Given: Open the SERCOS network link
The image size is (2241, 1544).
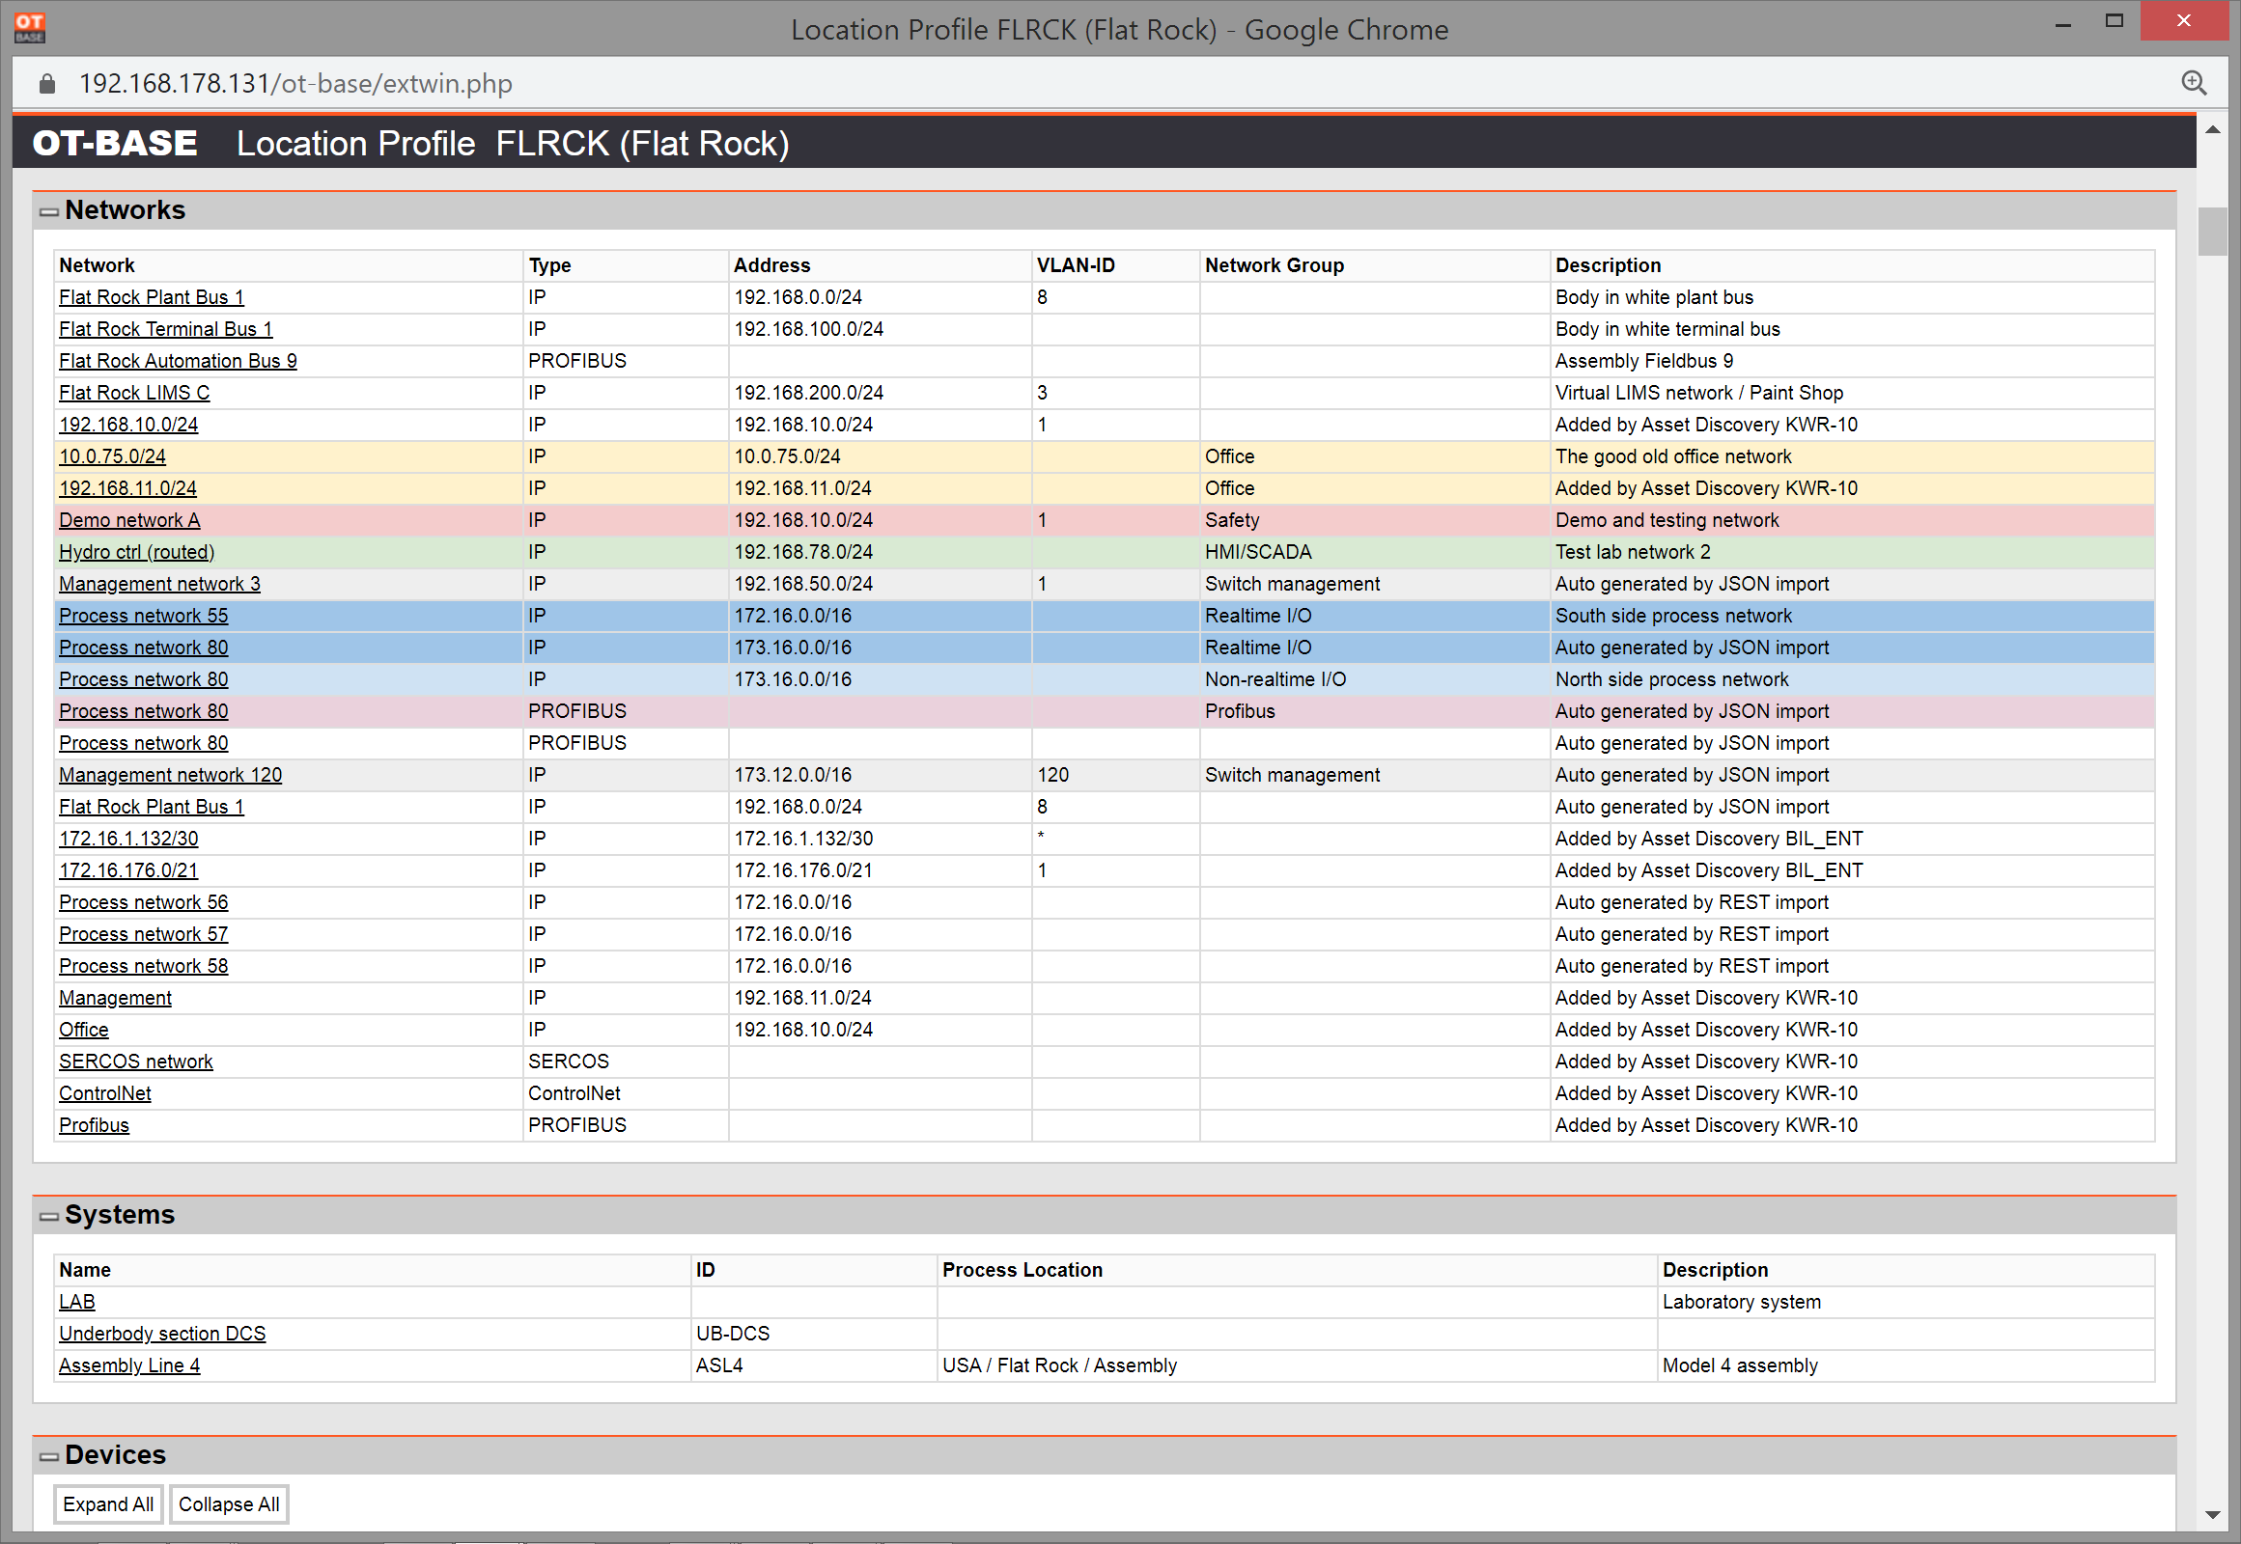Looking at the screenshot, I should pos(135,1061).
